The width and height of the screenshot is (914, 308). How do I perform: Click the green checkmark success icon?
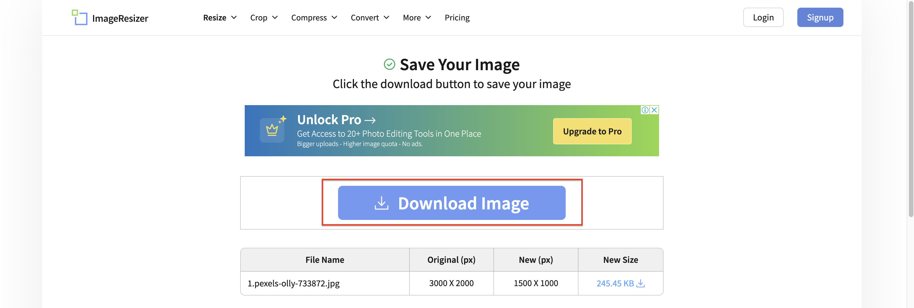coord(389,64)
